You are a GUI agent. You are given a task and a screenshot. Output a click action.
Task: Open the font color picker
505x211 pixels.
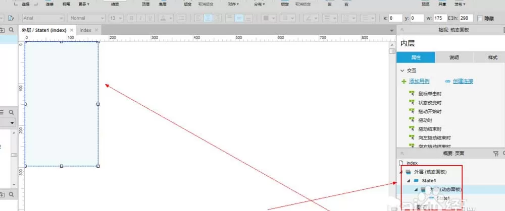pos(166,18)
